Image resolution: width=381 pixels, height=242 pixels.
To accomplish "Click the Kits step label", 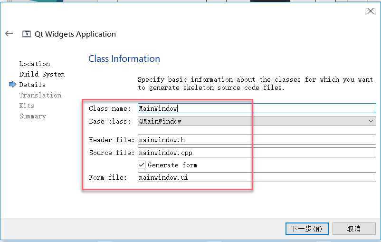I will click(x=27, y=106).
